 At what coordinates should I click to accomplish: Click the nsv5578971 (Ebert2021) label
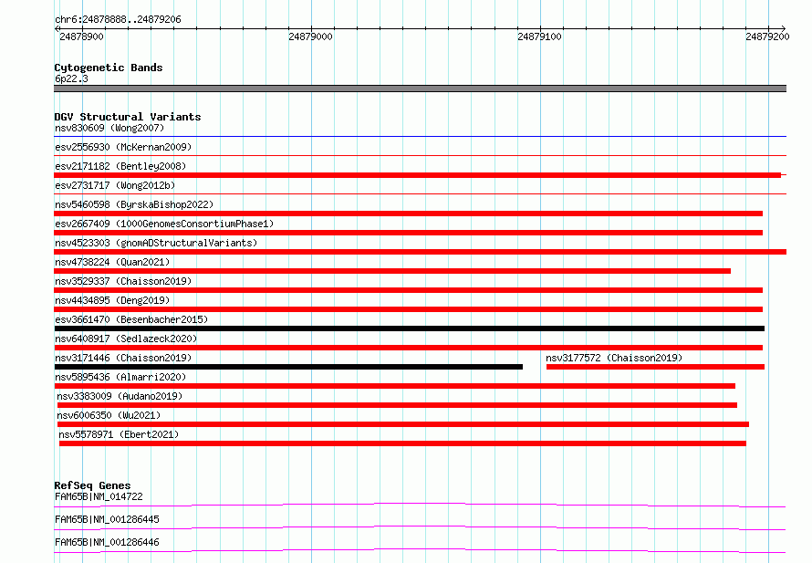click(x=119, y=434)
